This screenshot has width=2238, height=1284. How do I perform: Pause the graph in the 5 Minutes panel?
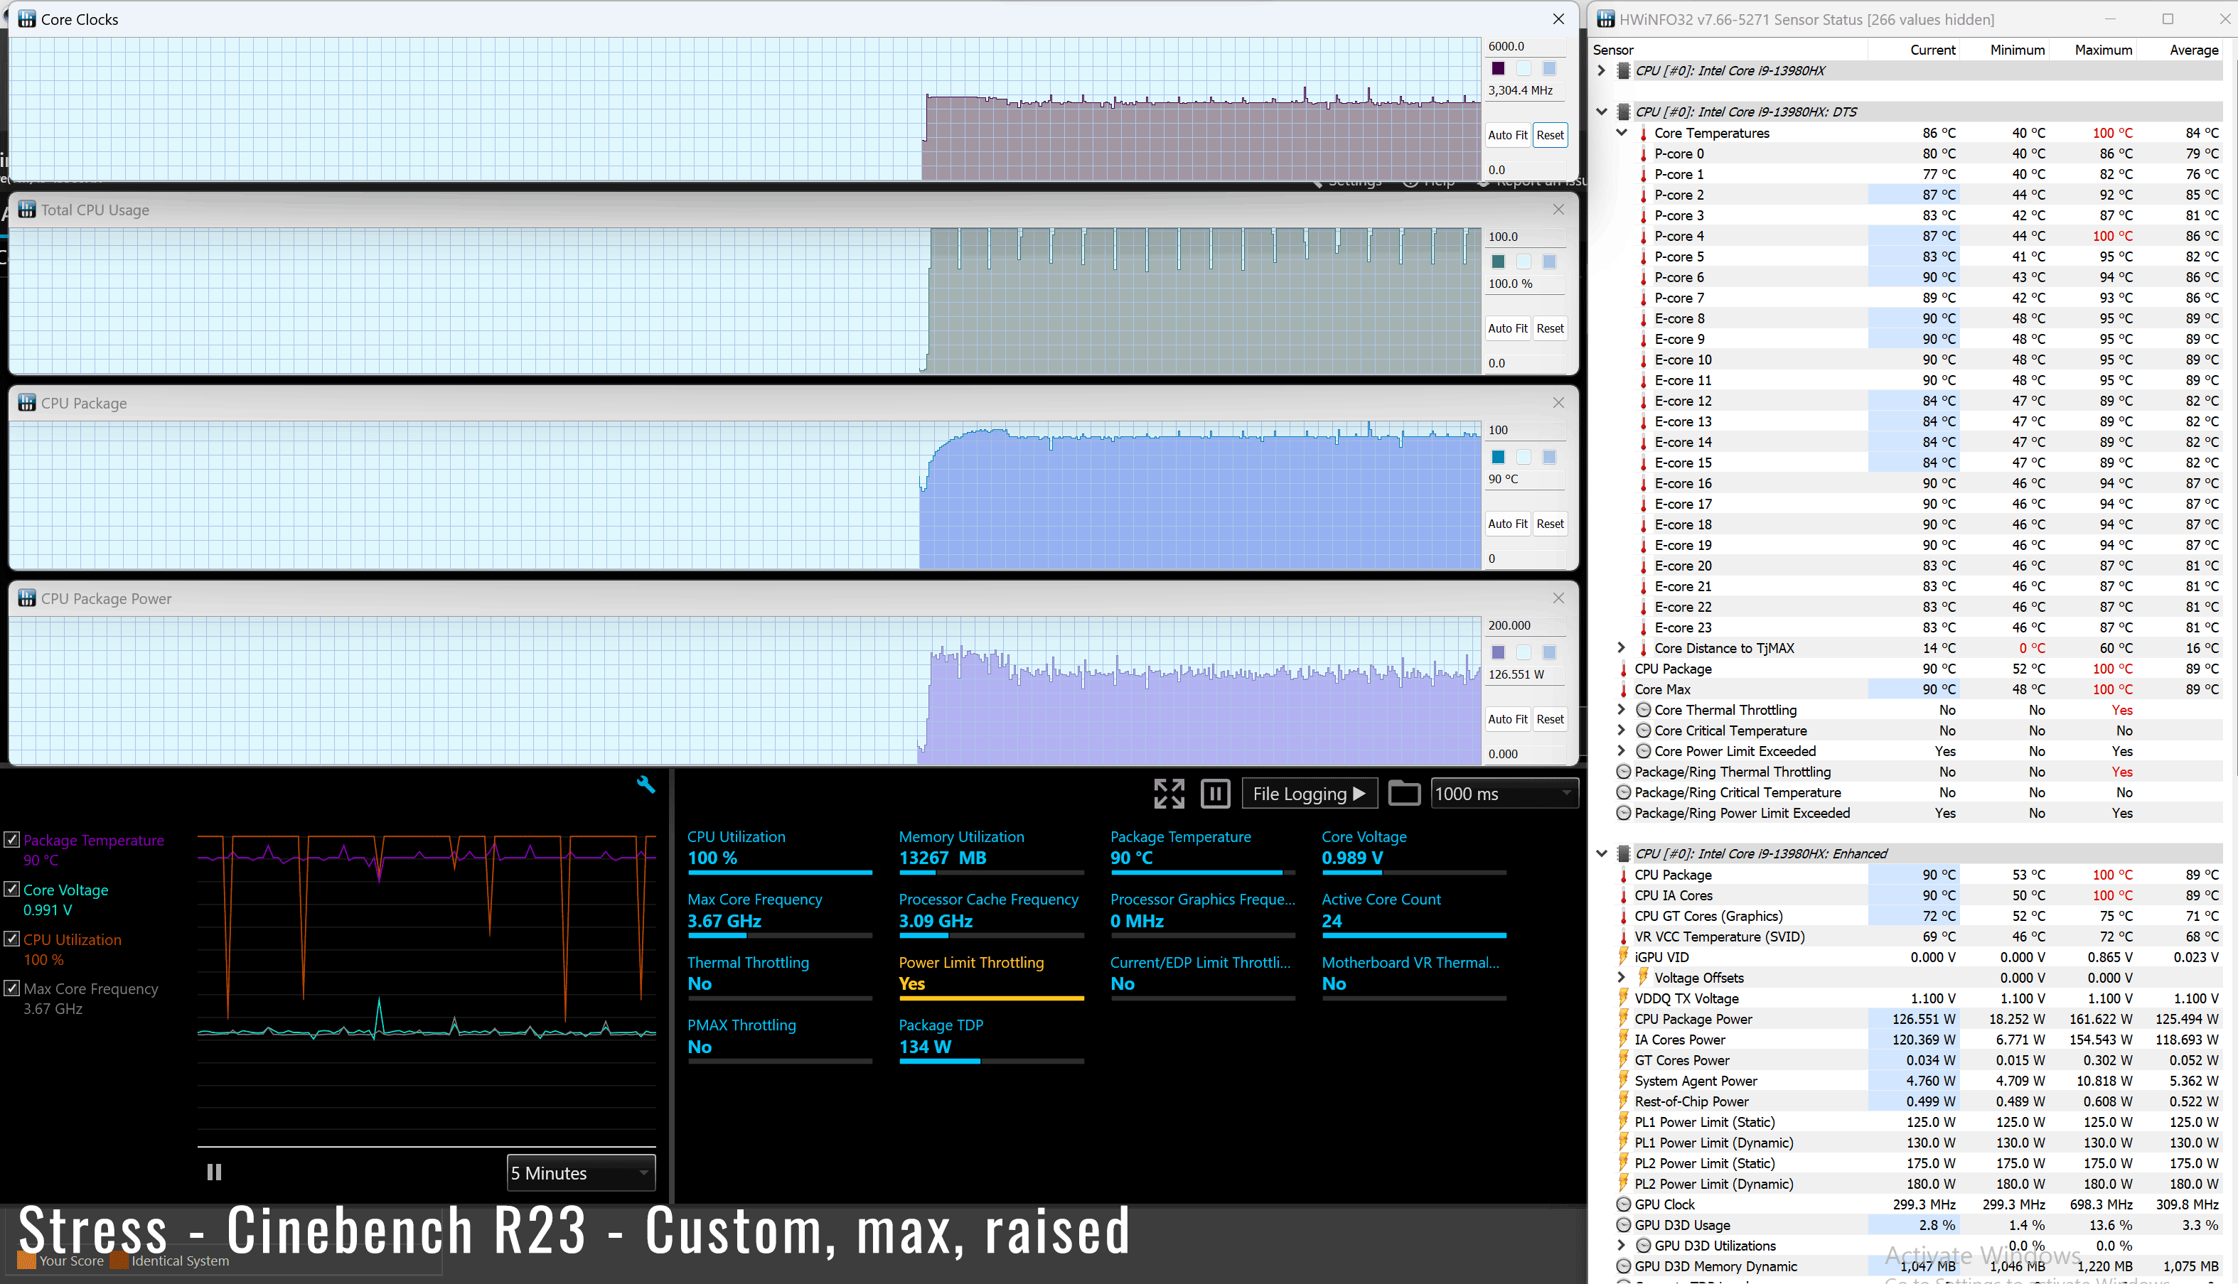pyautogui.click(x=213, y=1172)
